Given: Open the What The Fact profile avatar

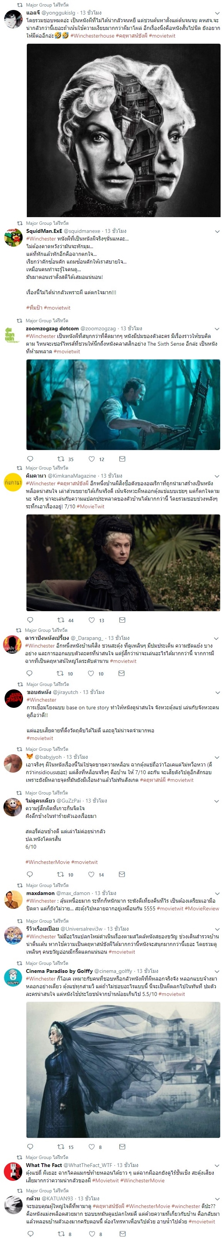Looking at the screenshot, I should point(12,1171).
